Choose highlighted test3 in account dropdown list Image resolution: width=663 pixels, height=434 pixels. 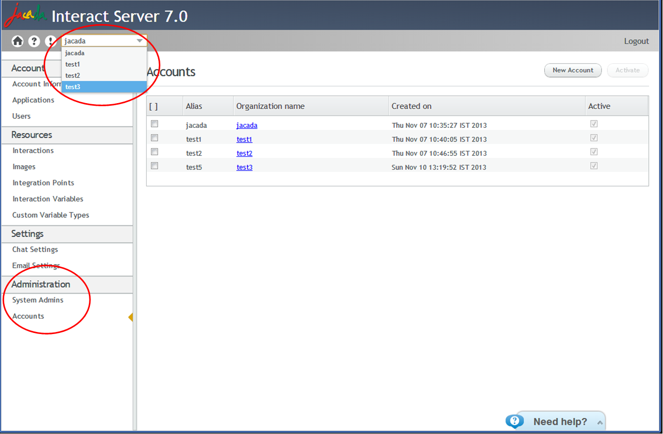(104, 87)
